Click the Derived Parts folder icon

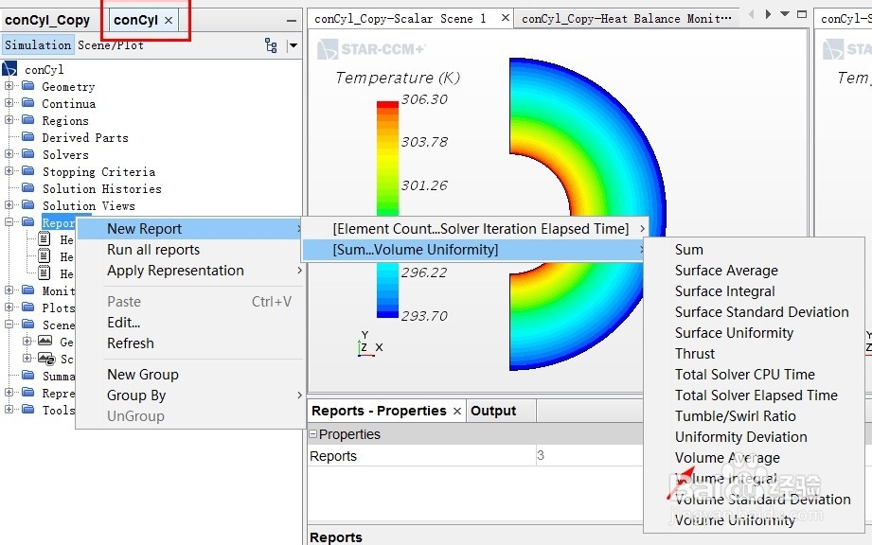click(x=27, y=137)
